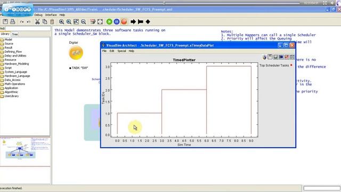Image resolution: width=341 pixels, height=192 pixels.
Task: Switch to the Library tab
Action: coord(5,34)
